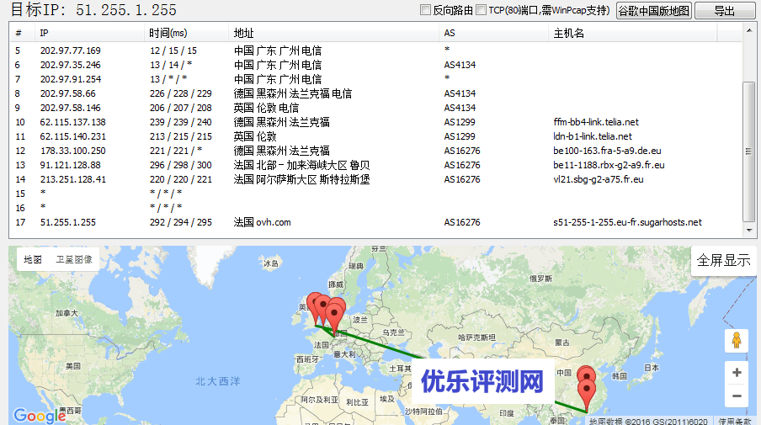Enable the 反向路由 checkbox

(x=425, y=10)
